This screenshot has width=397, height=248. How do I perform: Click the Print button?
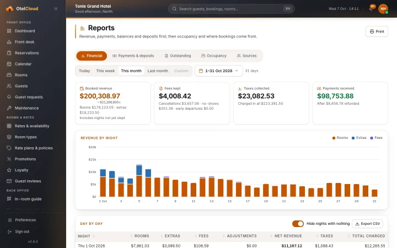pos(377,31)
